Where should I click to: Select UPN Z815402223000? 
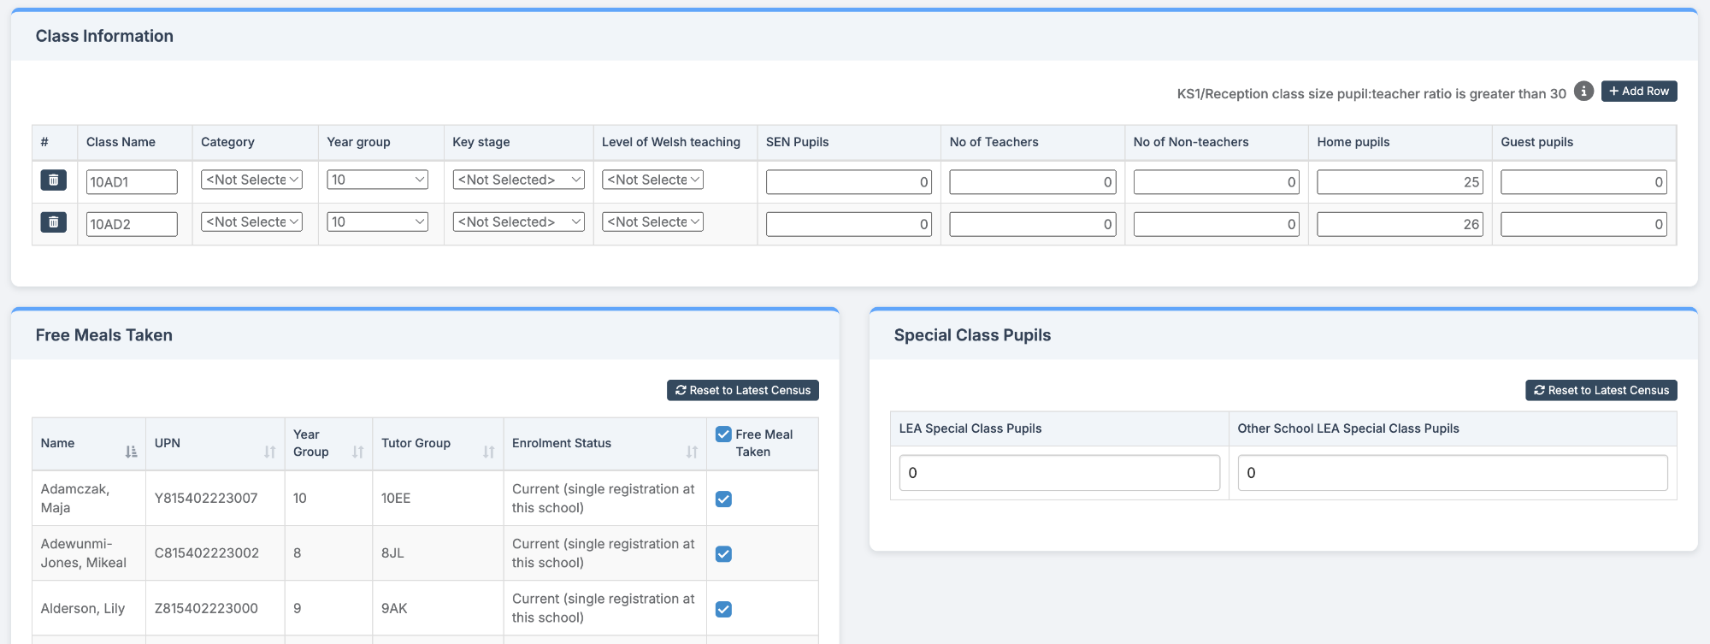click(206, 608)
